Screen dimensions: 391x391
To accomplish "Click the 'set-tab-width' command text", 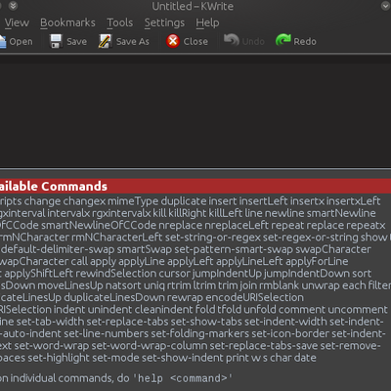I will 50,322.
